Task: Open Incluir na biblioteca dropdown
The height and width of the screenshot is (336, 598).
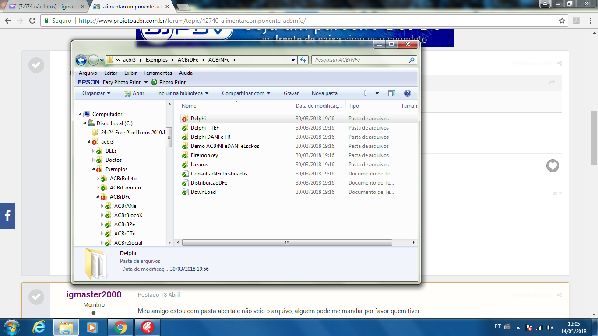Action: pos(183,93)
